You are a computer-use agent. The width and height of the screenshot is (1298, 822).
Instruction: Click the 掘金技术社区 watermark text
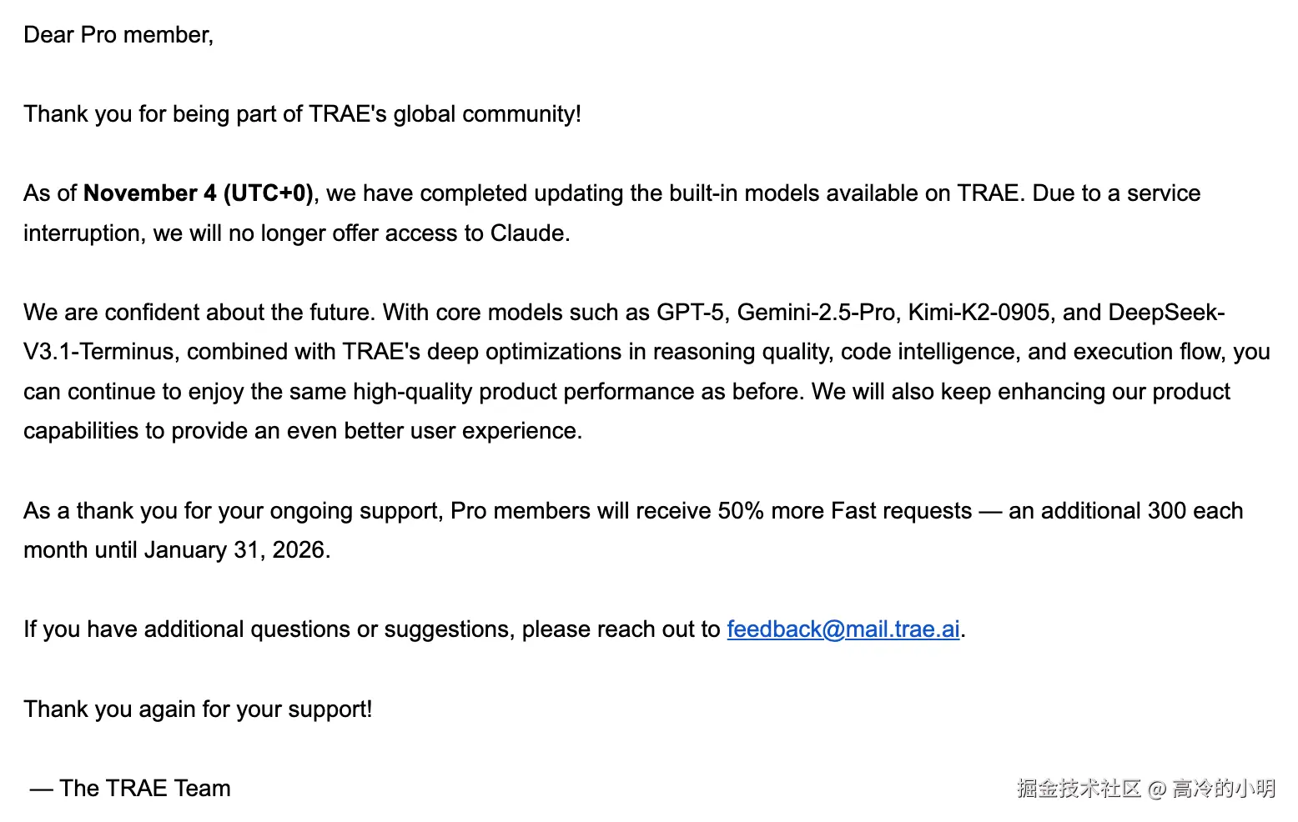[1078, 789]
